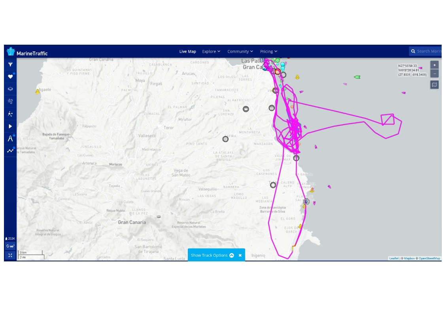Click the 3 km scale bar label
The image size is (444, 314).
pos(23,253)
